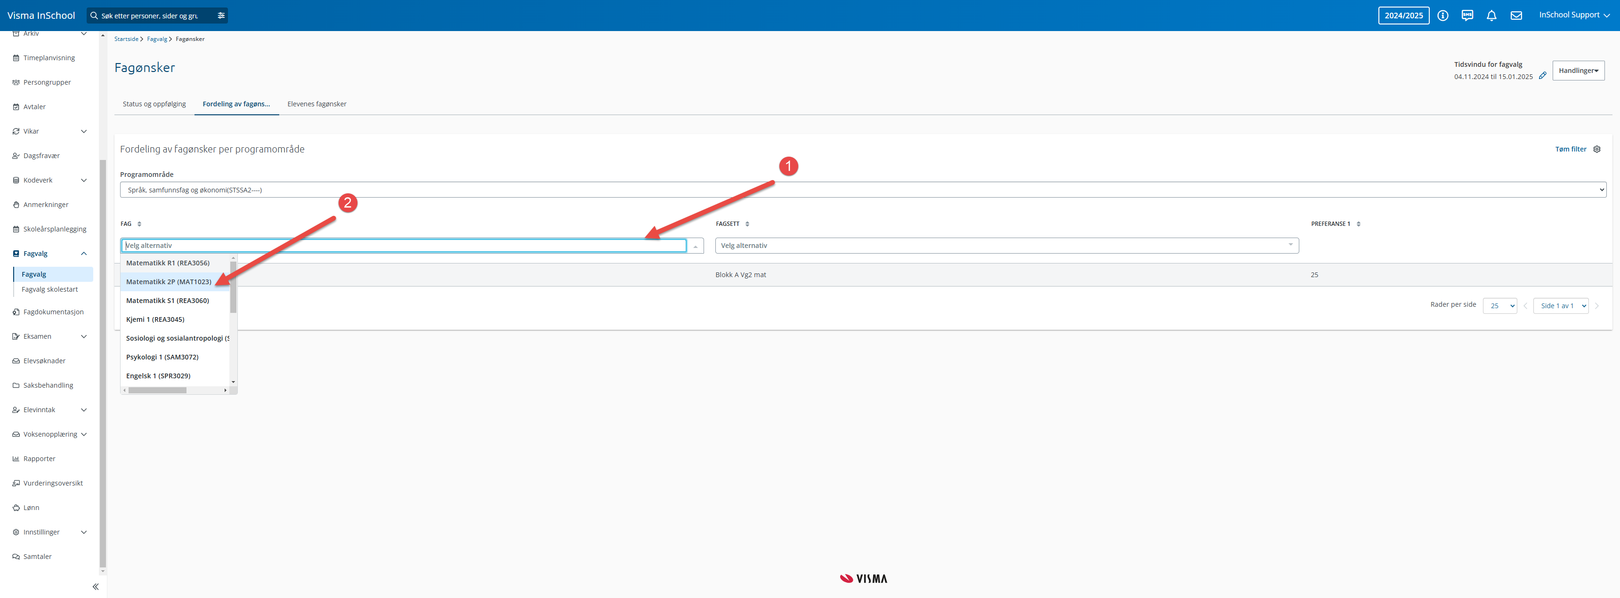Viewport: 1620px width, 598px height.
Task: Open notifications bell icon
Action: click(x=1492, y=15)
